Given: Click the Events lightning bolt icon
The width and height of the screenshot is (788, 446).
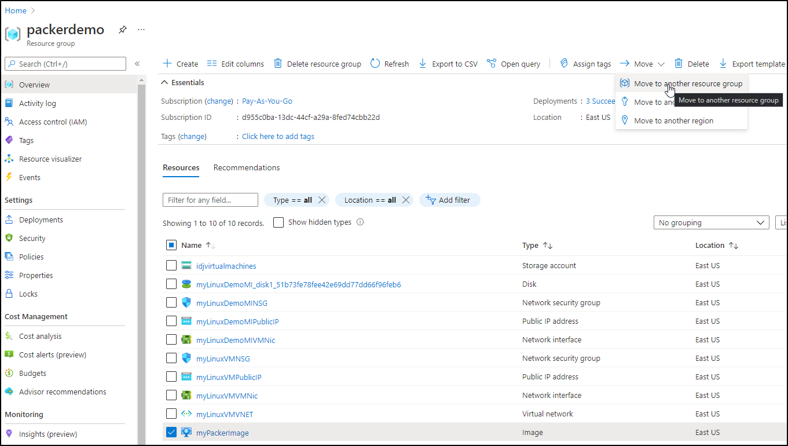Looking at the screenshot, I should pyautogui.click(x=9, y=177).
